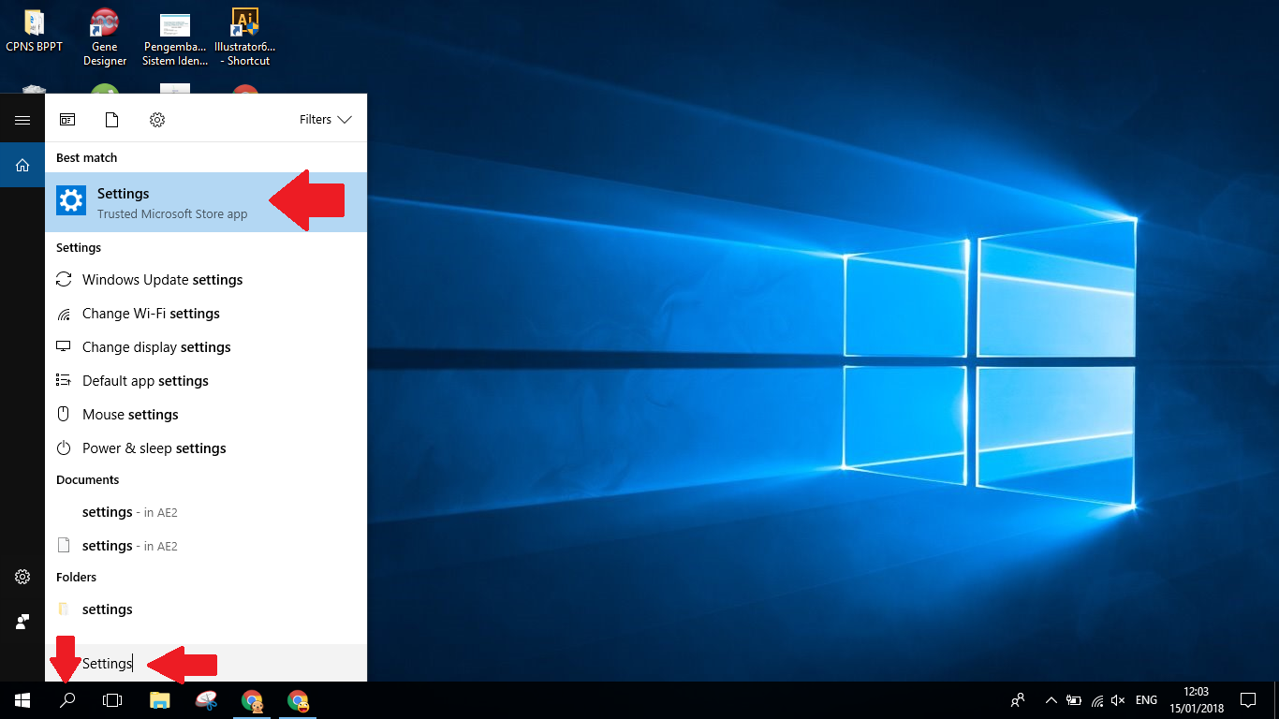Image resolution: width=1279 pixels, height=719 pixels.
Task: Select Change display settings
Action: [x=156, y=347]
